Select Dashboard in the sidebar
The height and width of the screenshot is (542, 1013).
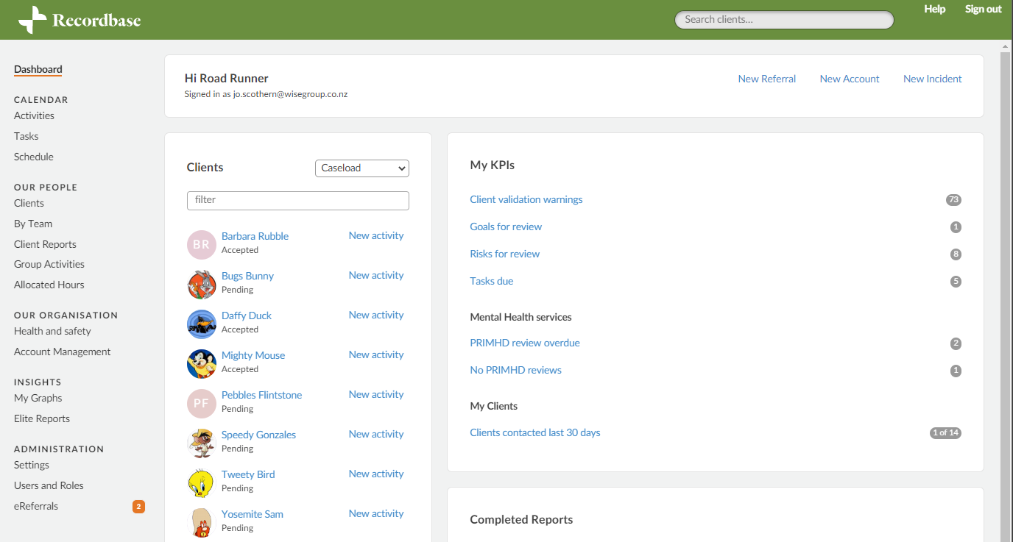[38, 69]
